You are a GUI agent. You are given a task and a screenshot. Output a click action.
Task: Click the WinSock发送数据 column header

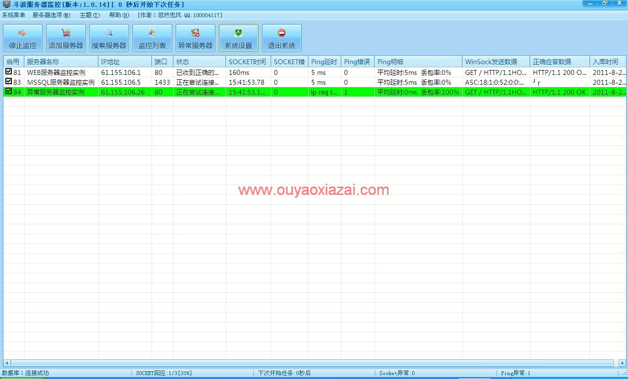pos(496,62)
